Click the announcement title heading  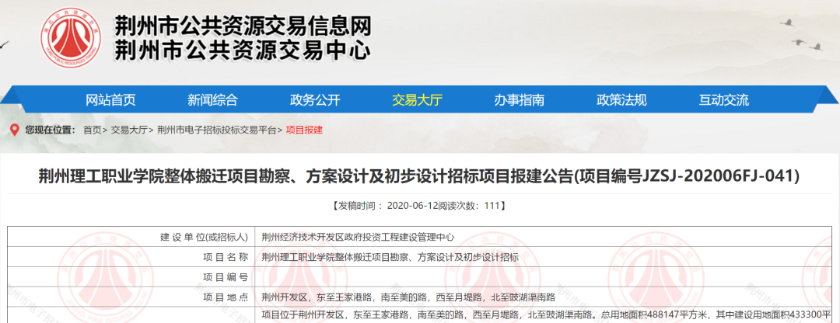[419, 176]
